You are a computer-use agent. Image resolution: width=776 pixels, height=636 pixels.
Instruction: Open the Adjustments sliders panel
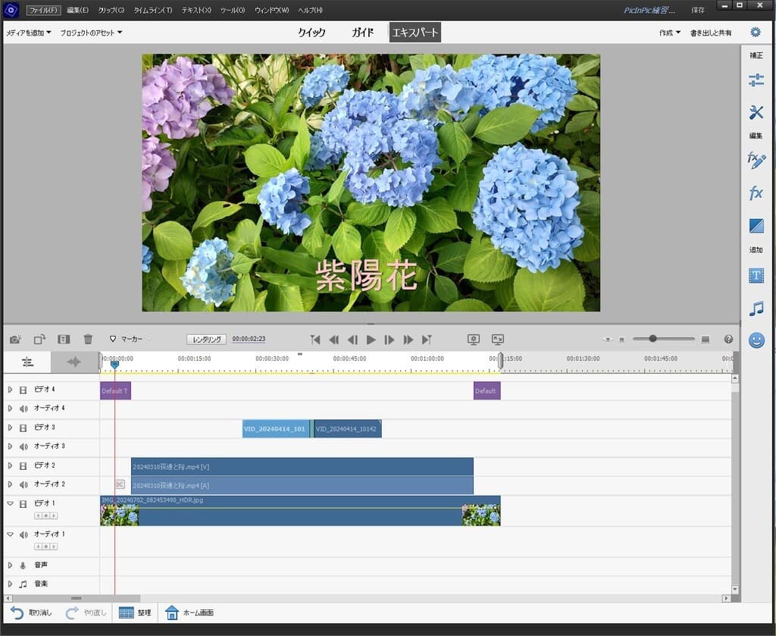[x=756, y=80]
